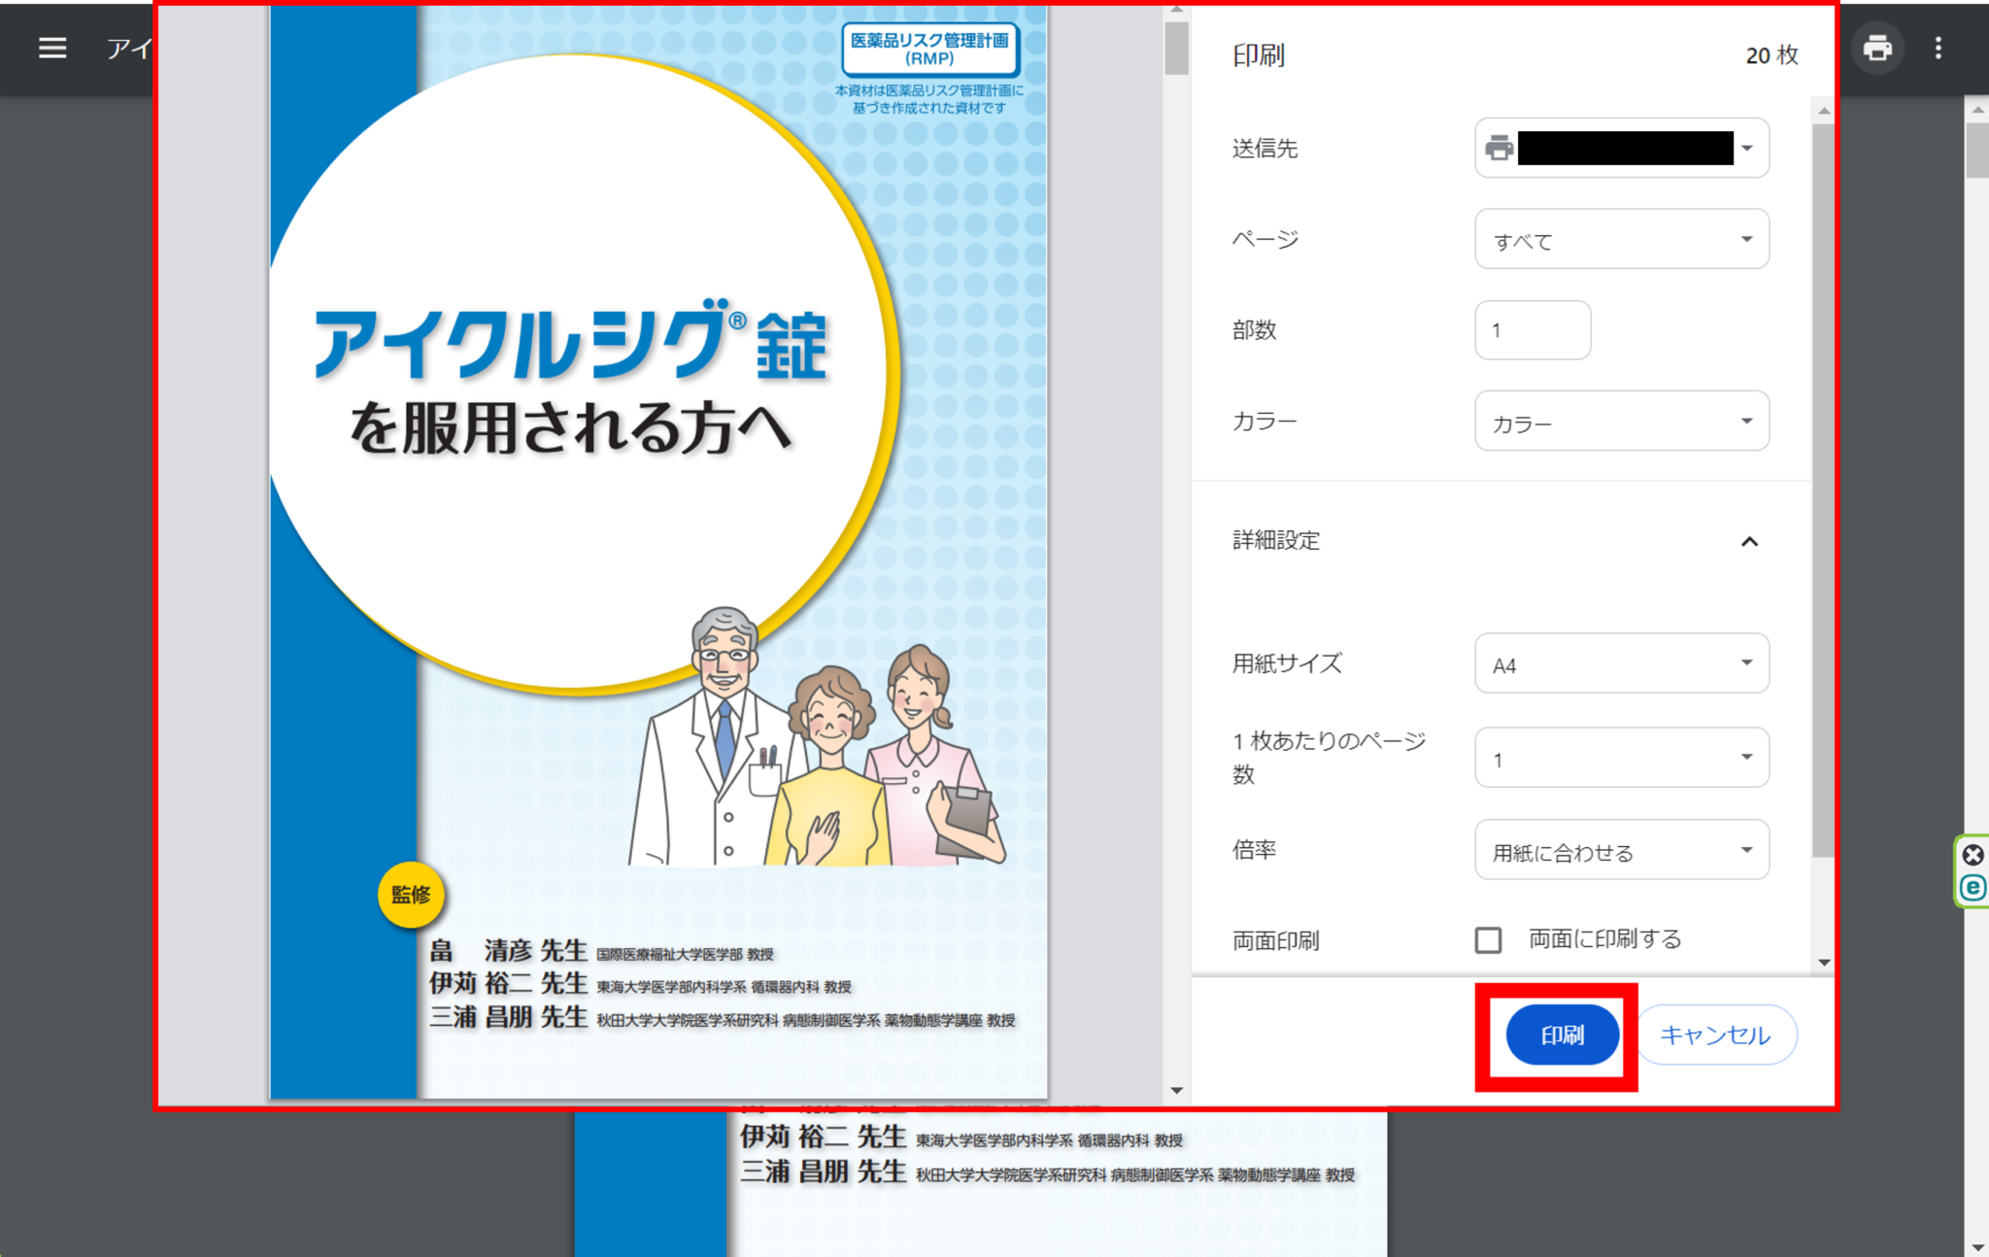Click the blue 印刷 button

click(1562, 1036)
